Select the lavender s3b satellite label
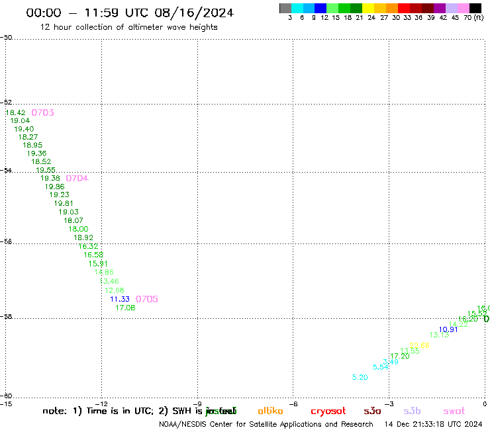 tap(412, 411)
